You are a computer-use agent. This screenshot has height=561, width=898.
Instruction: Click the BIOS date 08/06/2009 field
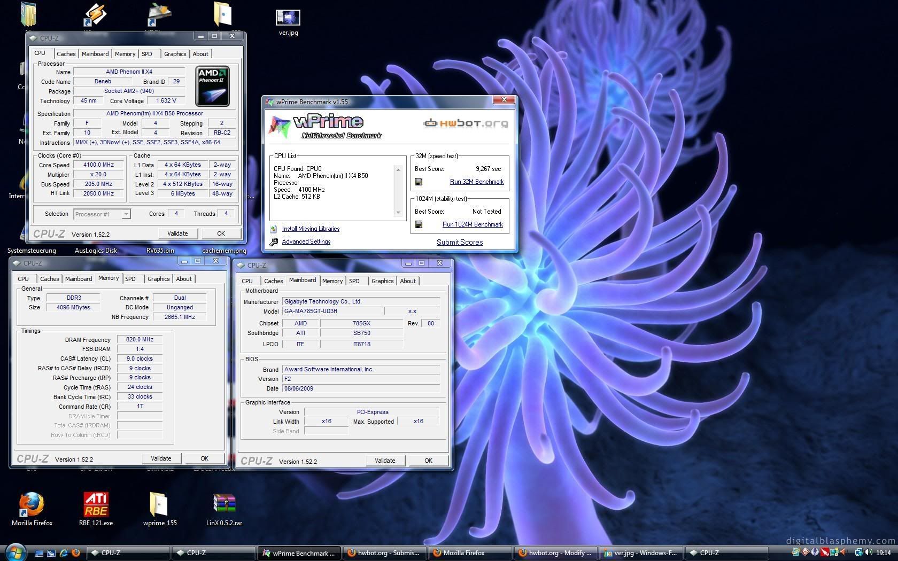[361, 388]
